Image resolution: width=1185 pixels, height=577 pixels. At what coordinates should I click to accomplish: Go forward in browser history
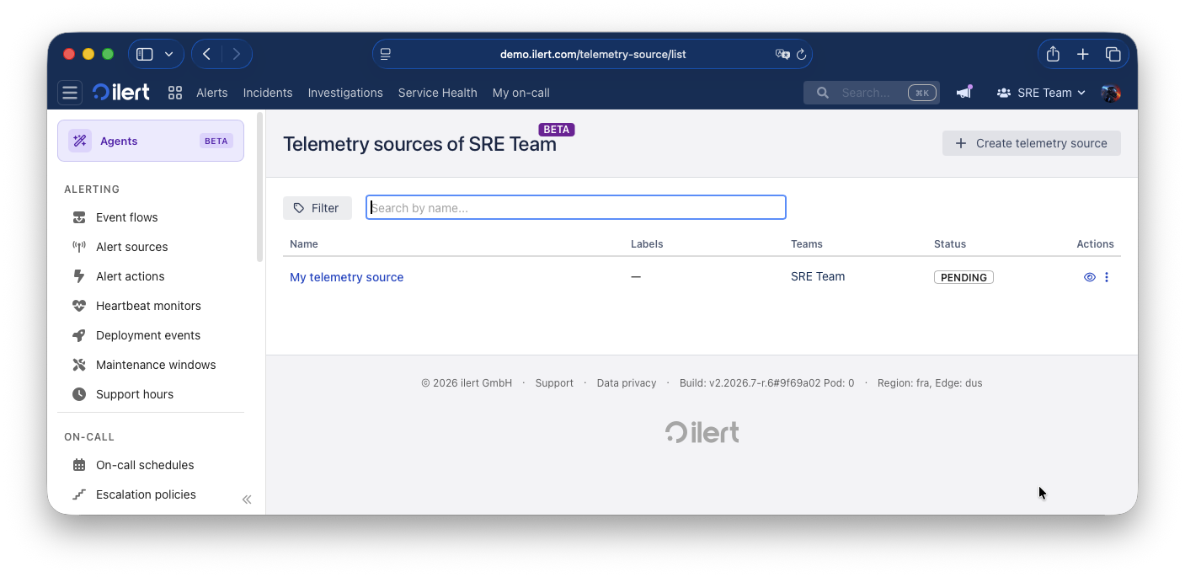(237, 54)
